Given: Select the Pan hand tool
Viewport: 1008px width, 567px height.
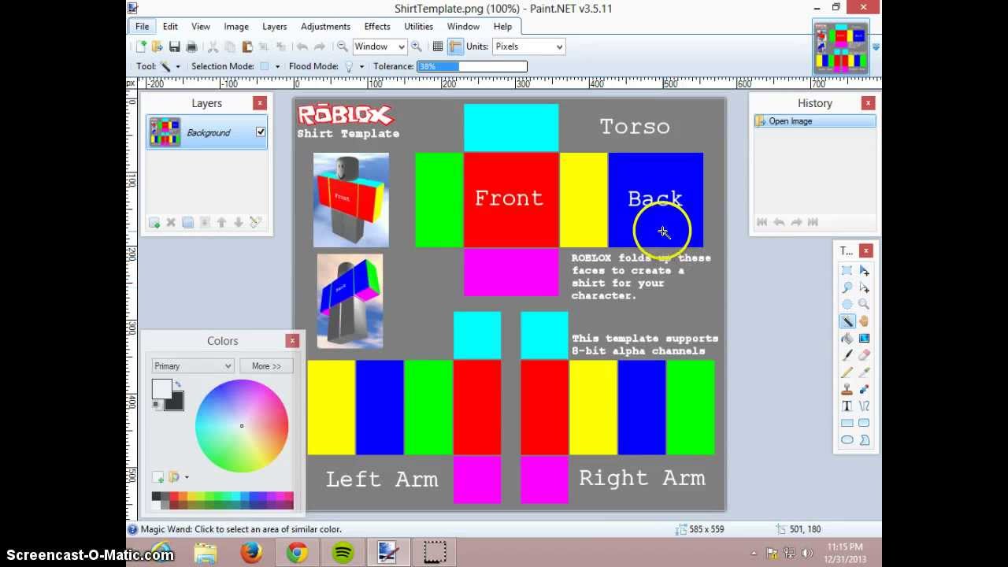Looking at the screenshot, I should (864, 321).
